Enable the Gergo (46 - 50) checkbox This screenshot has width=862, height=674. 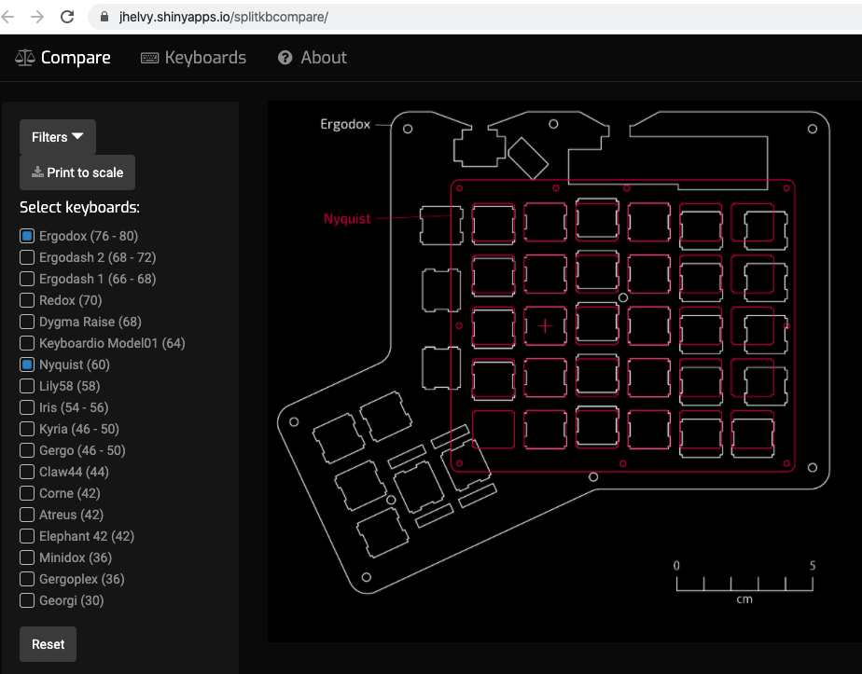tap(27, 450)
